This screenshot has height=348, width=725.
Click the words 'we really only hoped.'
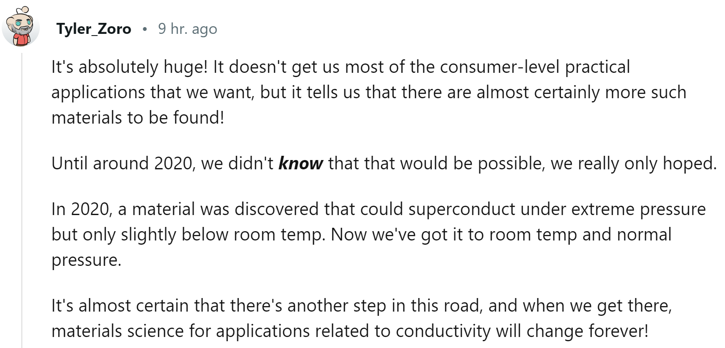click(634, 163)
